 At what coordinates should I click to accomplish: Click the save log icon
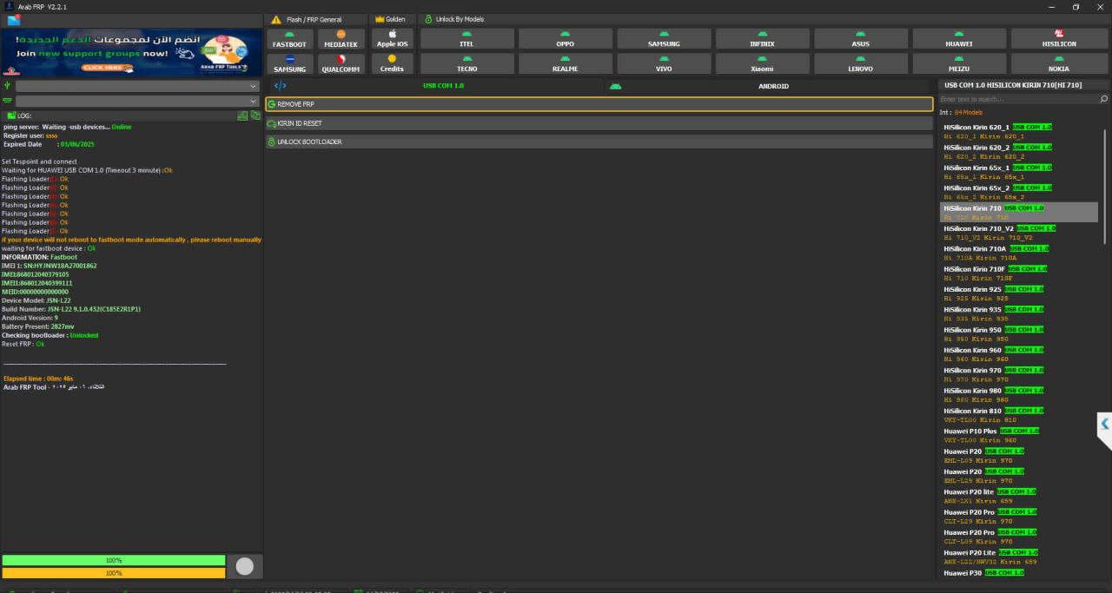click(242, 115)
